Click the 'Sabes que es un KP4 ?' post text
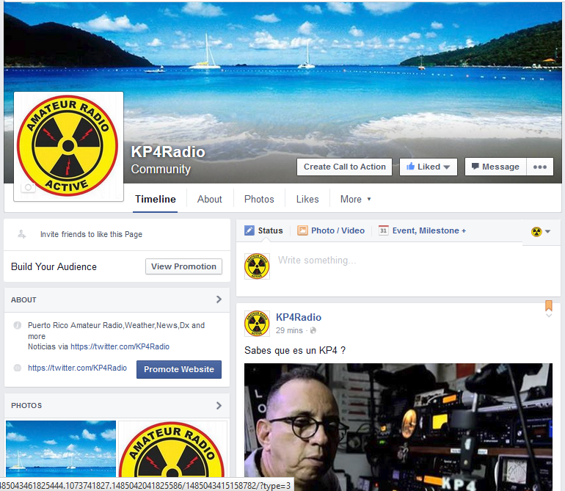 click(295, 350)
